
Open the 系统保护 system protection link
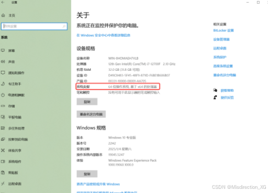pyautogui.click(x=220, y=57)
